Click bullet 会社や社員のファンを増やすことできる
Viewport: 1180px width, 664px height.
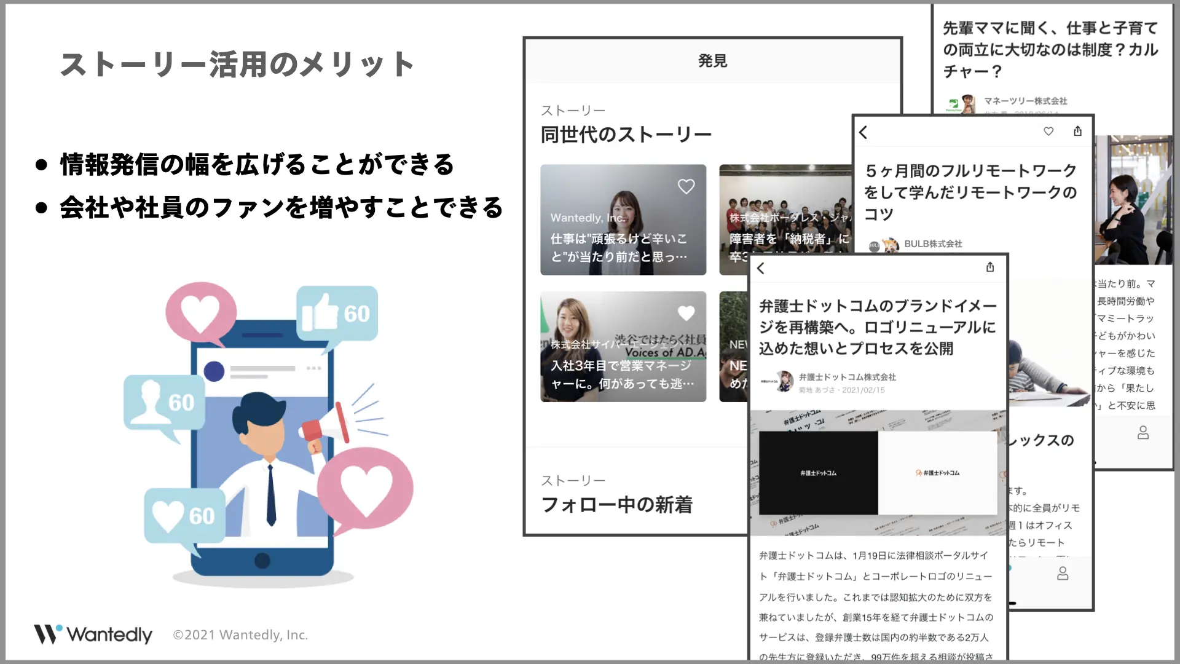[281, 207]
